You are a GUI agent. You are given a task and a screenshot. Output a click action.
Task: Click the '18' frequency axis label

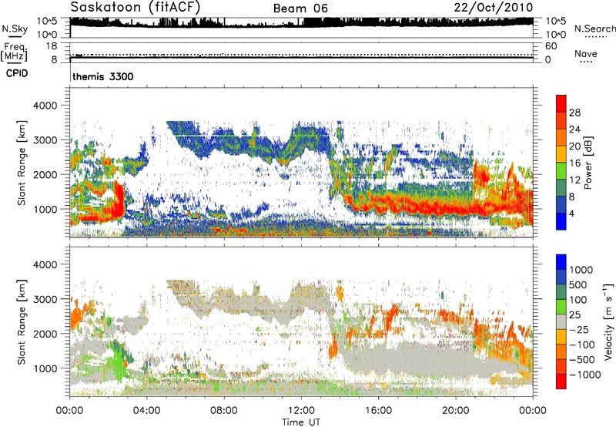point(52,46)
